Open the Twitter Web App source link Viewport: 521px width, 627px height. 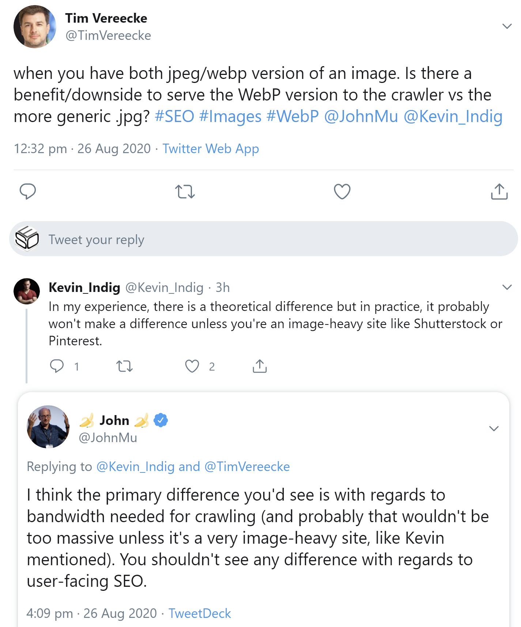pyautogui.click(x=211, y=148)
